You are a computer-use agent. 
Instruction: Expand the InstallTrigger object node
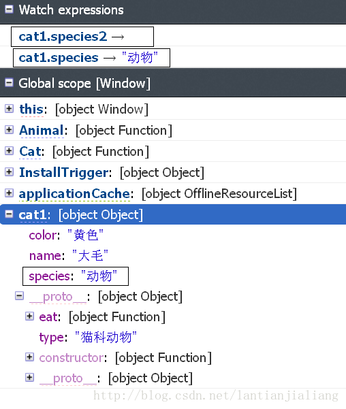coord(9,172)
